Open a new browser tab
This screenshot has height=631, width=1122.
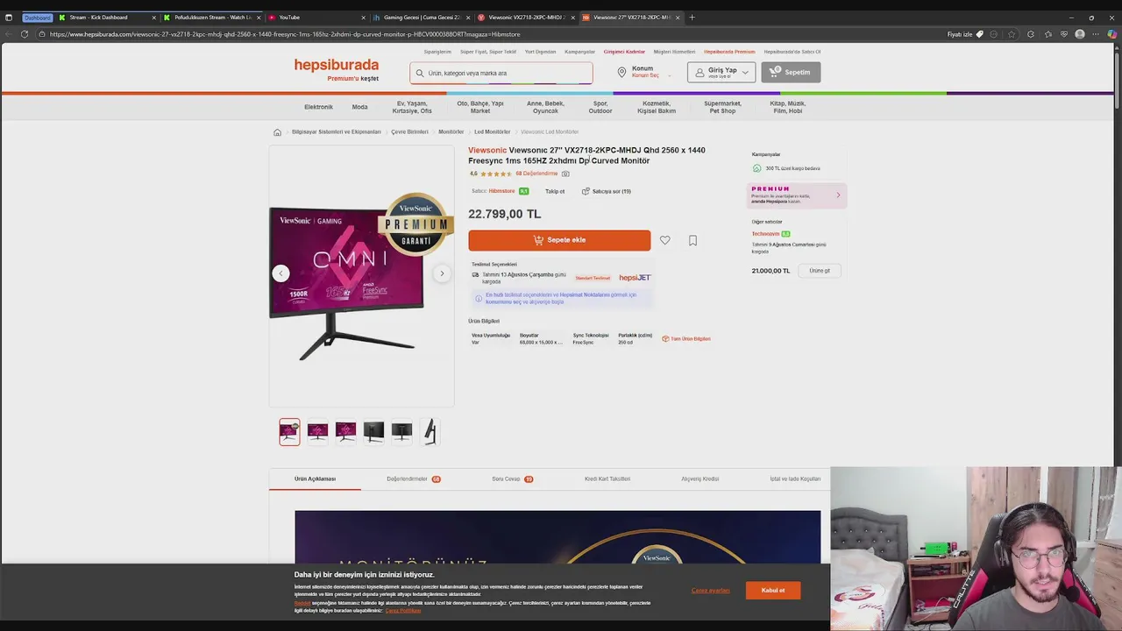coord(692,18)
